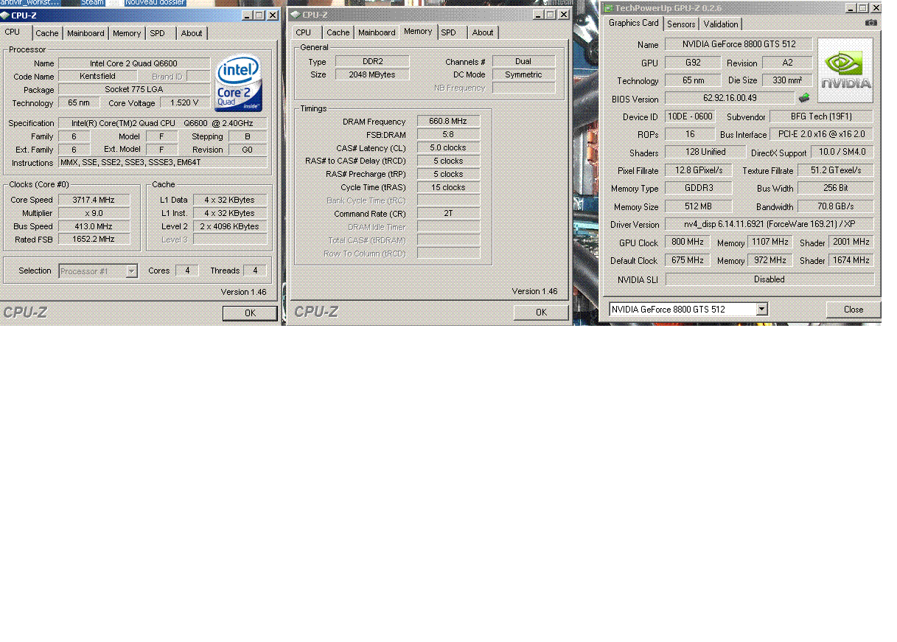Click the title bar icon of the CPU-Z Timings window
897x642 pixels.
tap(295, 14)
